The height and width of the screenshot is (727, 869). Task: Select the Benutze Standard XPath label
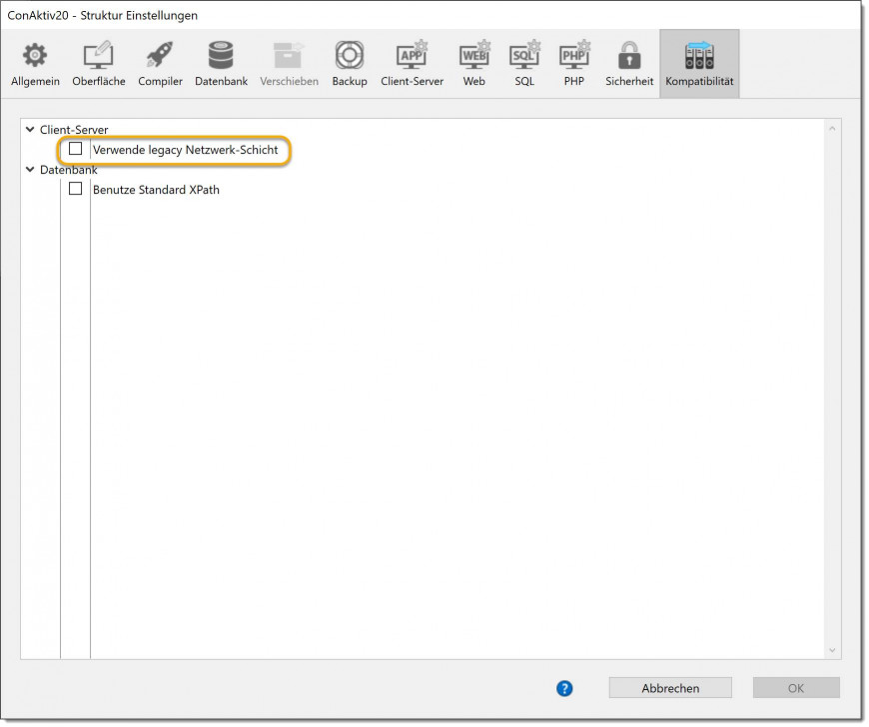point(156,190)
